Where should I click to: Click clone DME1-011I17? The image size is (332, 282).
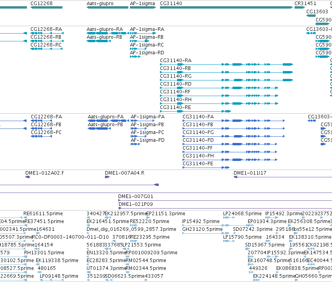coord(250,173)
